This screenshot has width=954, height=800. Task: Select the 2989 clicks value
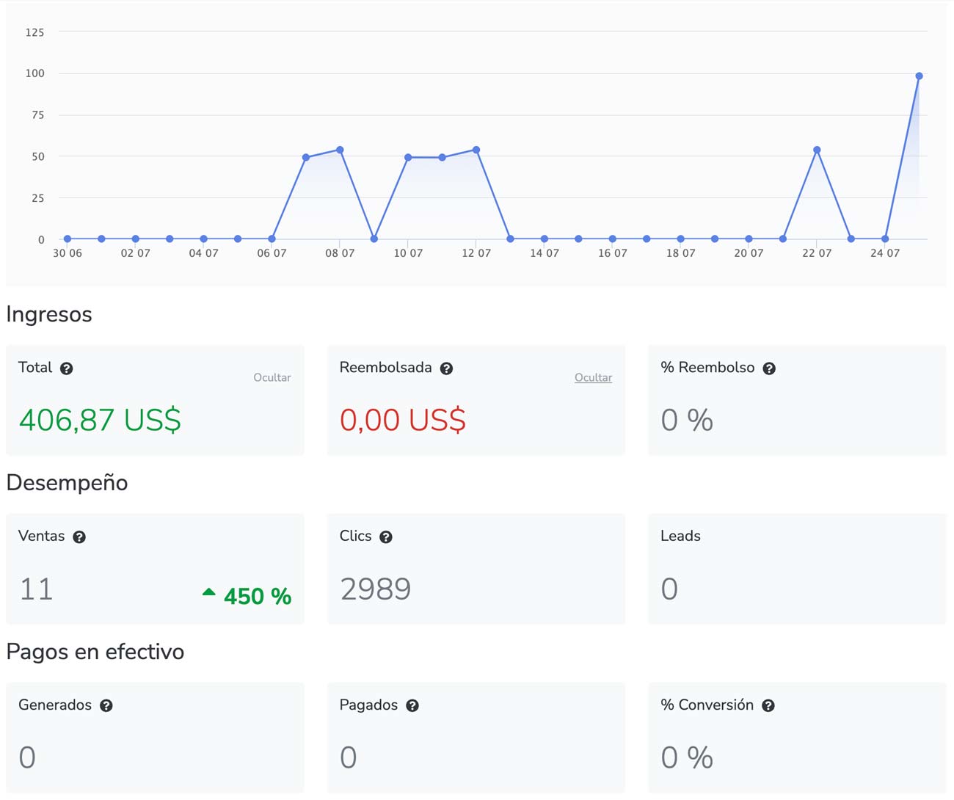[x=376, y=589]
